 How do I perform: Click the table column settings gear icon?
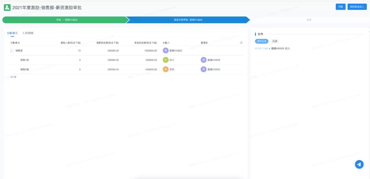241,42
